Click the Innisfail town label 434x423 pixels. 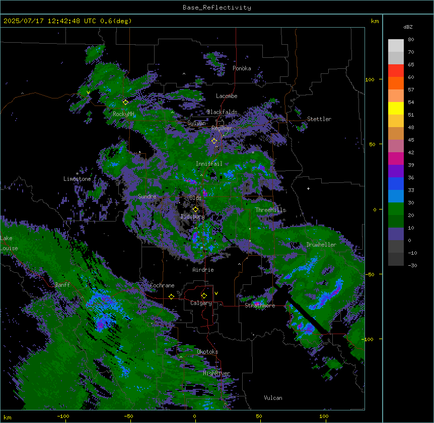(x=209, y=164)
